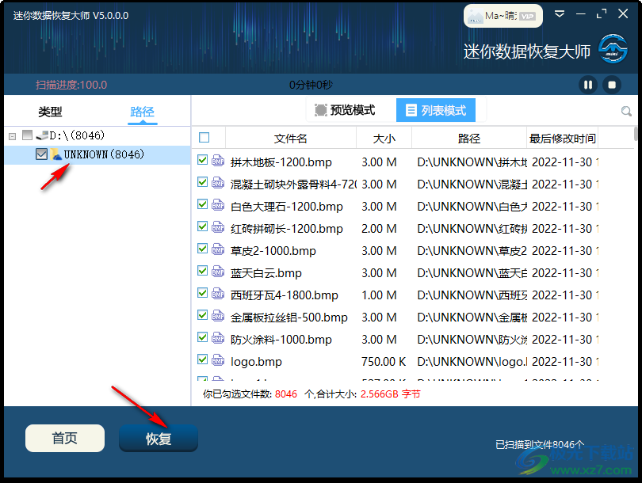This screenshot has height=483, width=642.
Task: Collapse the D:\(8046) tree node
Action: (10, 135)
